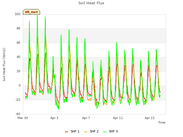Screen dimensions: 183x137
Task: Click the Time x-axis label
Action: pyautogui.click(x=162, y=122)
